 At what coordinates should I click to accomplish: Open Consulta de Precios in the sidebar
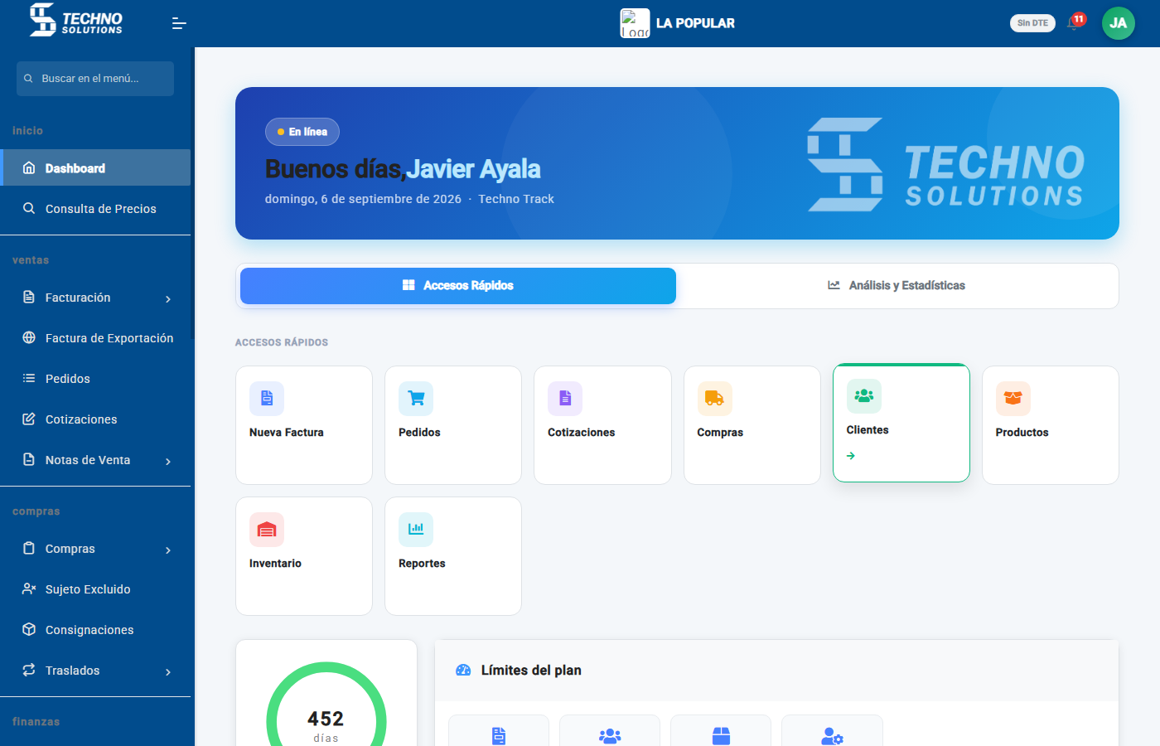(95, 209)
